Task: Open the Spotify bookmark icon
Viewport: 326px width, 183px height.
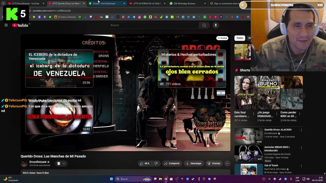Action: click(x=205, y=17)
